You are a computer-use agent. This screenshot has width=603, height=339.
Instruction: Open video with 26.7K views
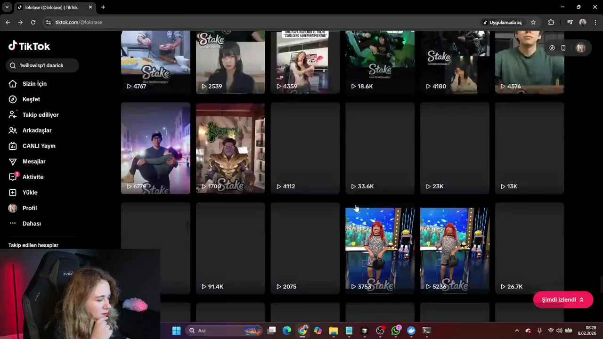pyautogui.click(x=530, y=249)
